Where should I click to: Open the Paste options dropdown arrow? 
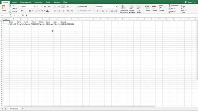coord(7,7)
